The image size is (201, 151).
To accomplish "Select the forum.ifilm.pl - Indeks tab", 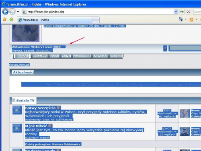I will click(55, 20).
